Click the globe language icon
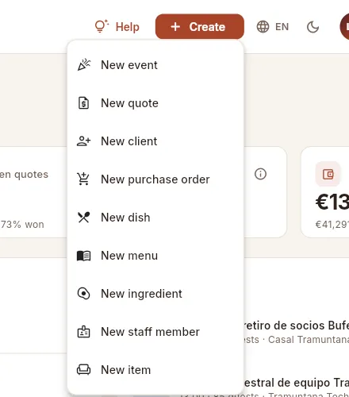The height and width of the screenshot is (397, 349). (x=263, y=27)
